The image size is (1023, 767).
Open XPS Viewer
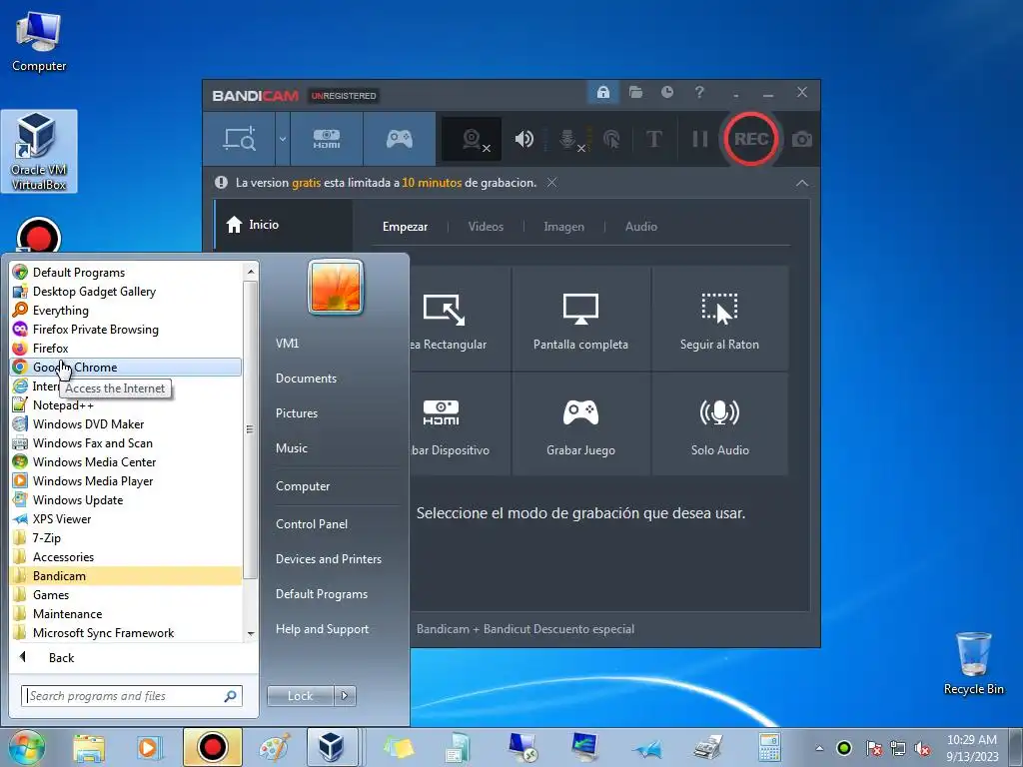coord(126,519)
